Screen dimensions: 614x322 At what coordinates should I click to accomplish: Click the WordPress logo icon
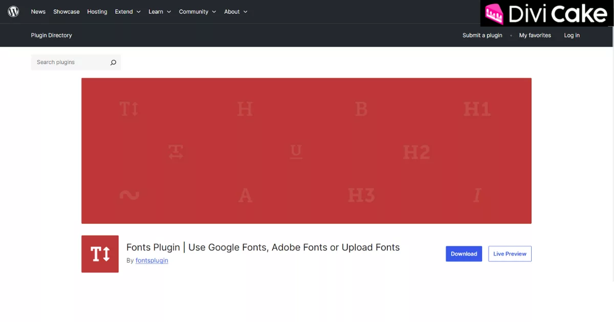13,11
